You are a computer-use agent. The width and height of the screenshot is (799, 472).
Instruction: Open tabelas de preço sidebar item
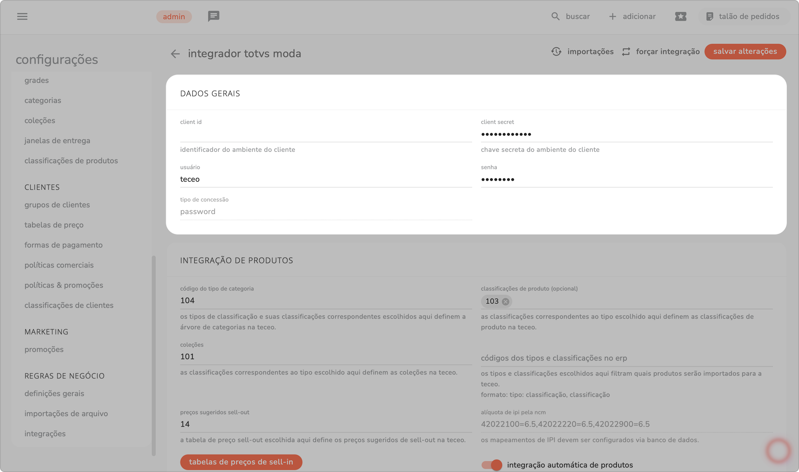54,225
